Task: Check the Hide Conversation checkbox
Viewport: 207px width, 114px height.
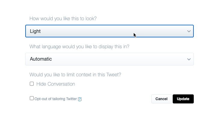Action: tap(32, 84)
